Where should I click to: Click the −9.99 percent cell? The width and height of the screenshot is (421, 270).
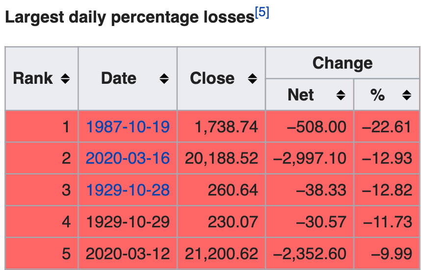[392, 253]
